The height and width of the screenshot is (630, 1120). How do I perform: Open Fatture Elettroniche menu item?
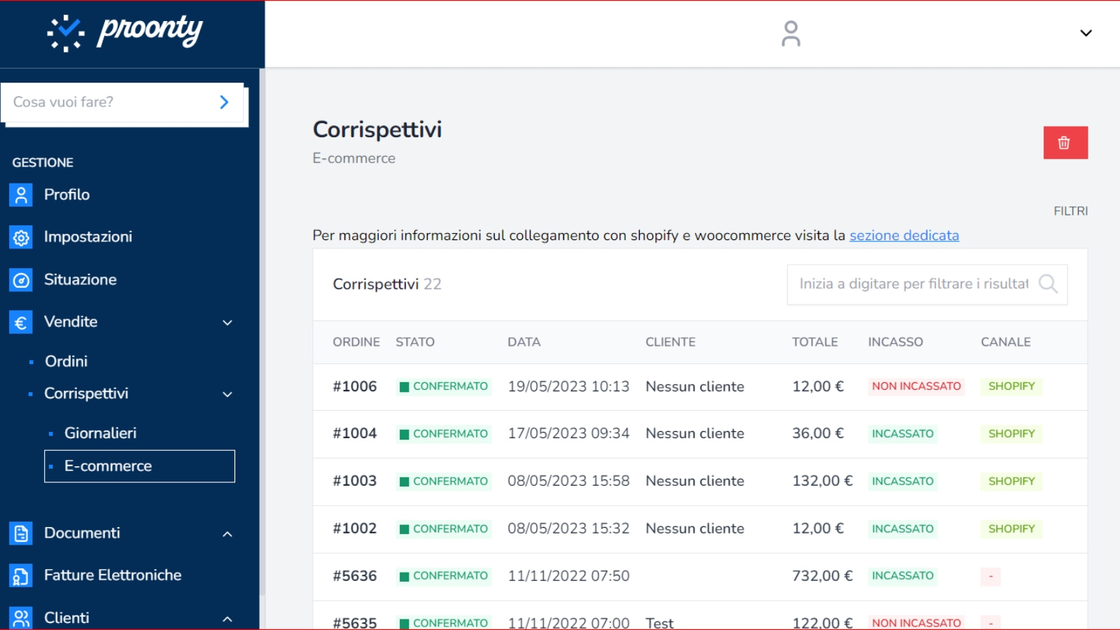point(113,575)
